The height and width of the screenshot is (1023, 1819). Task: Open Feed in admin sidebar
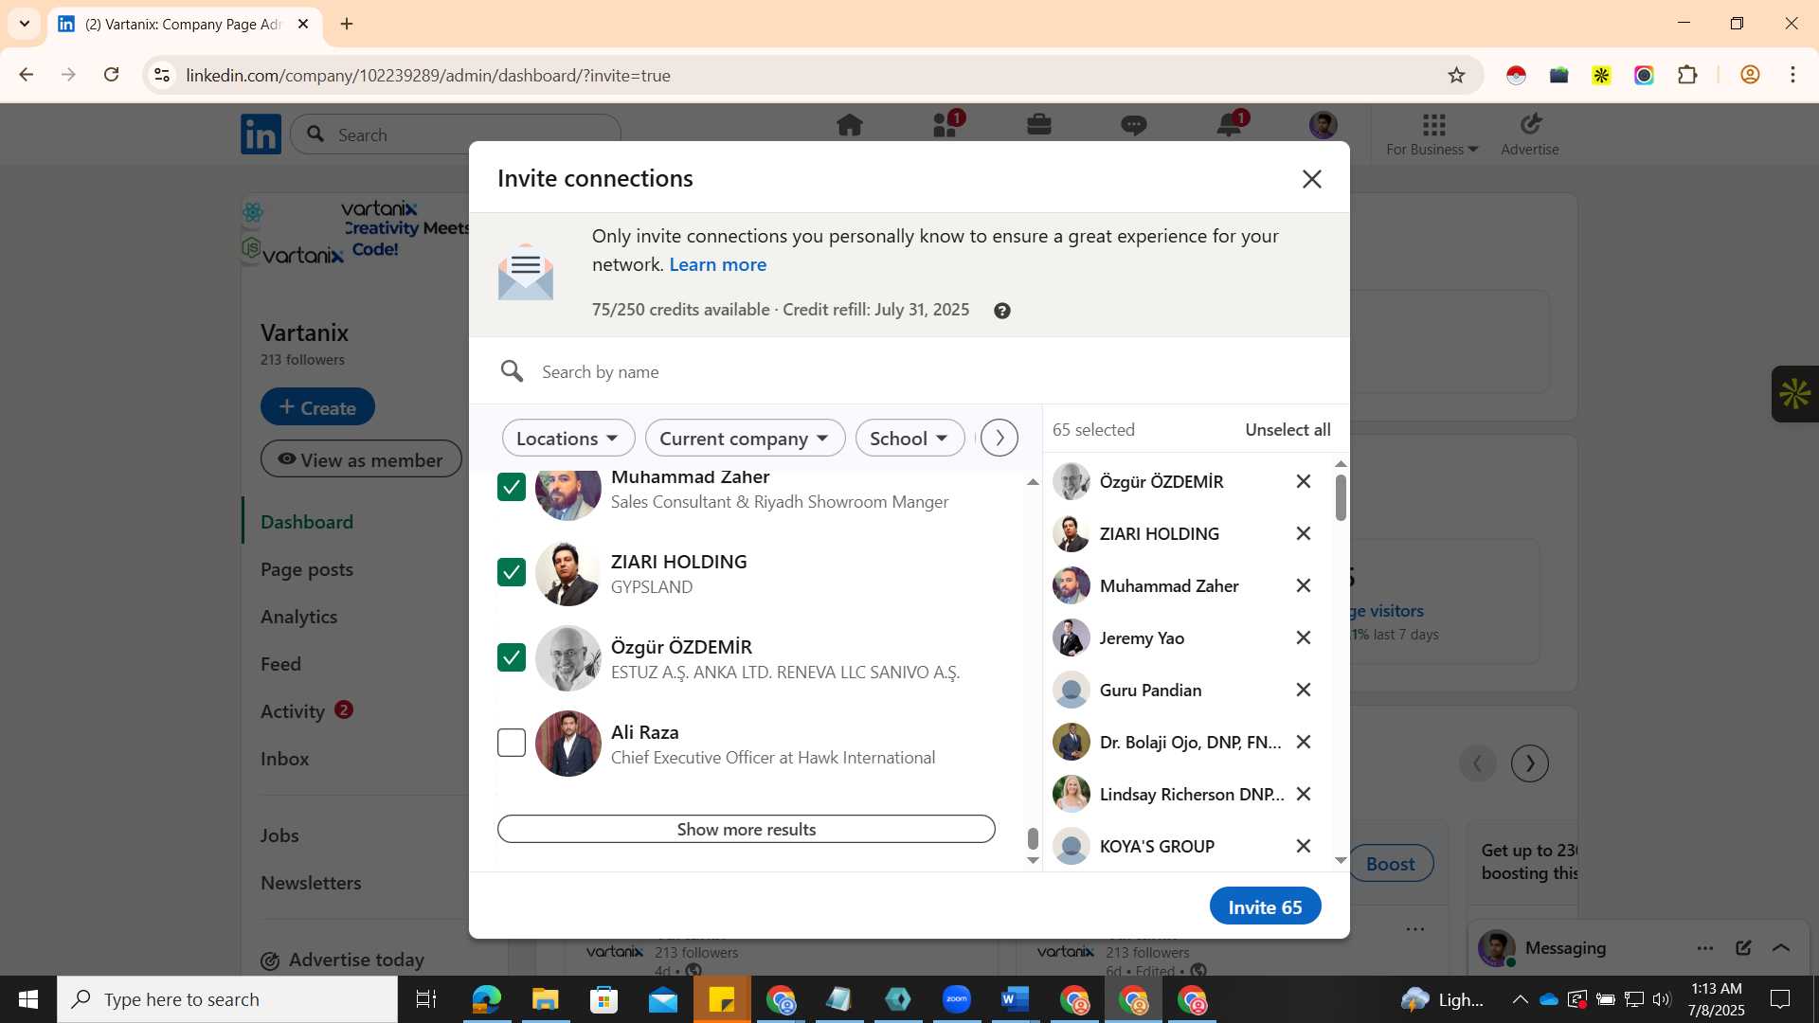280,664
